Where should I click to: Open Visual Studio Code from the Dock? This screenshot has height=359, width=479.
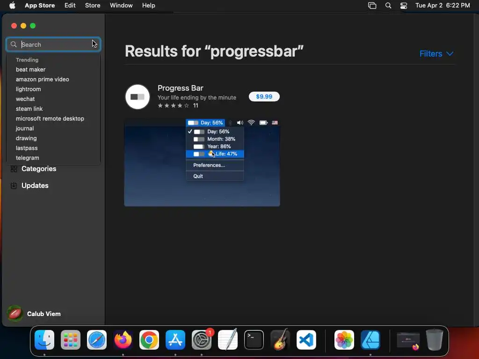(306, 340)
